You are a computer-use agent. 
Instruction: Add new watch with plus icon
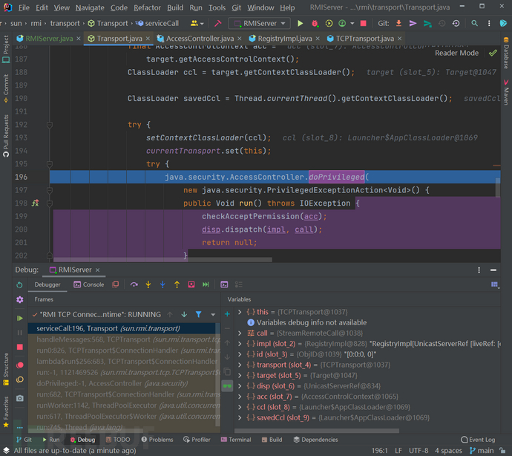pyautogui.click(x=227, y=314)
